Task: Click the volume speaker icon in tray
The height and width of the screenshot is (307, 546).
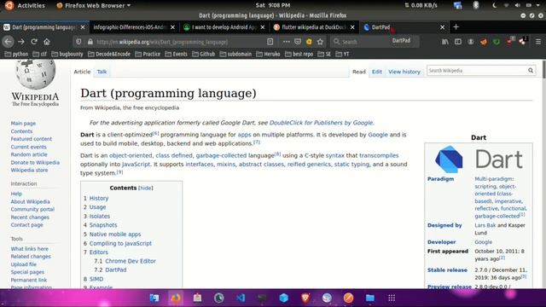Action: [x=517, y=5]
